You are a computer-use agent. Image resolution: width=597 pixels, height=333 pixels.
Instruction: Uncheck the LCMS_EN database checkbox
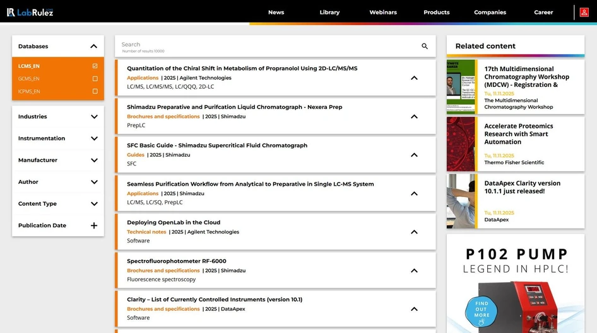95,66
